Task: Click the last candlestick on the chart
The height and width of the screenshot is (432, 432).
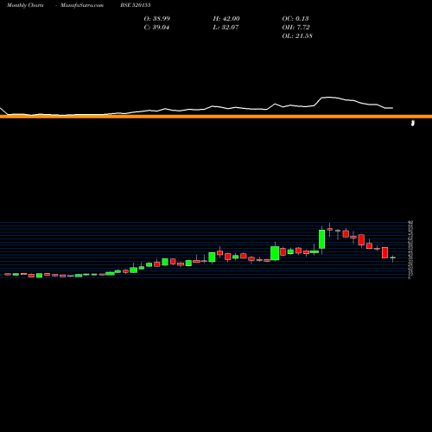Action: [393, 257]
